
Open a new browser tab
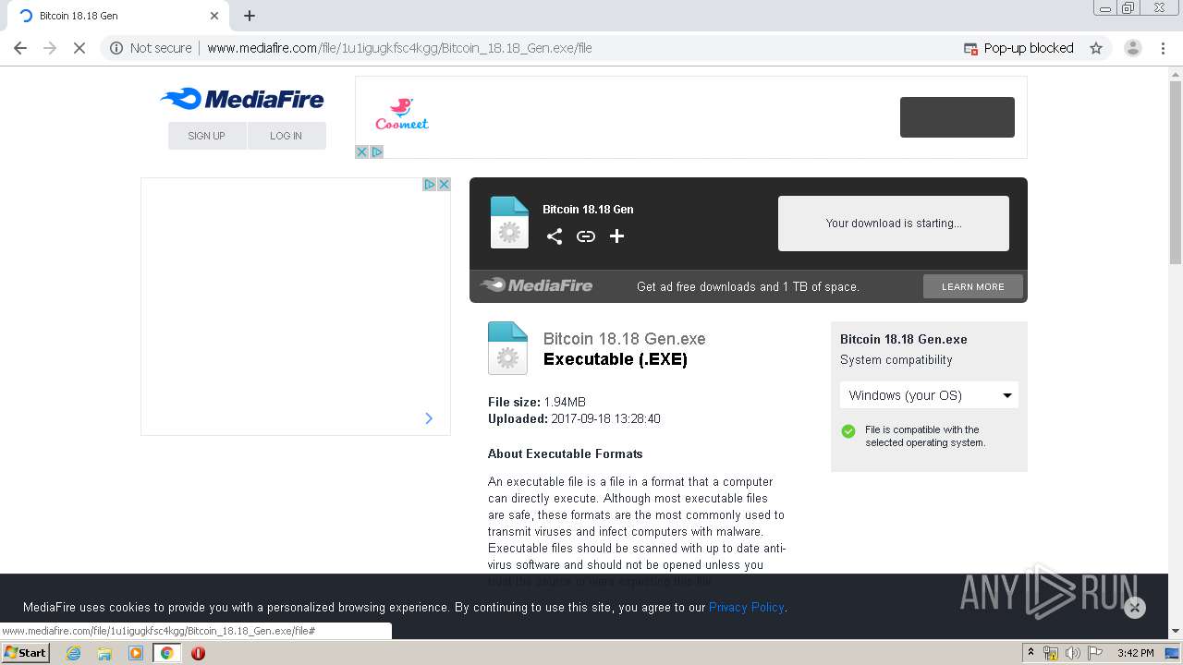pyautogui.click(x=250, y=16)
